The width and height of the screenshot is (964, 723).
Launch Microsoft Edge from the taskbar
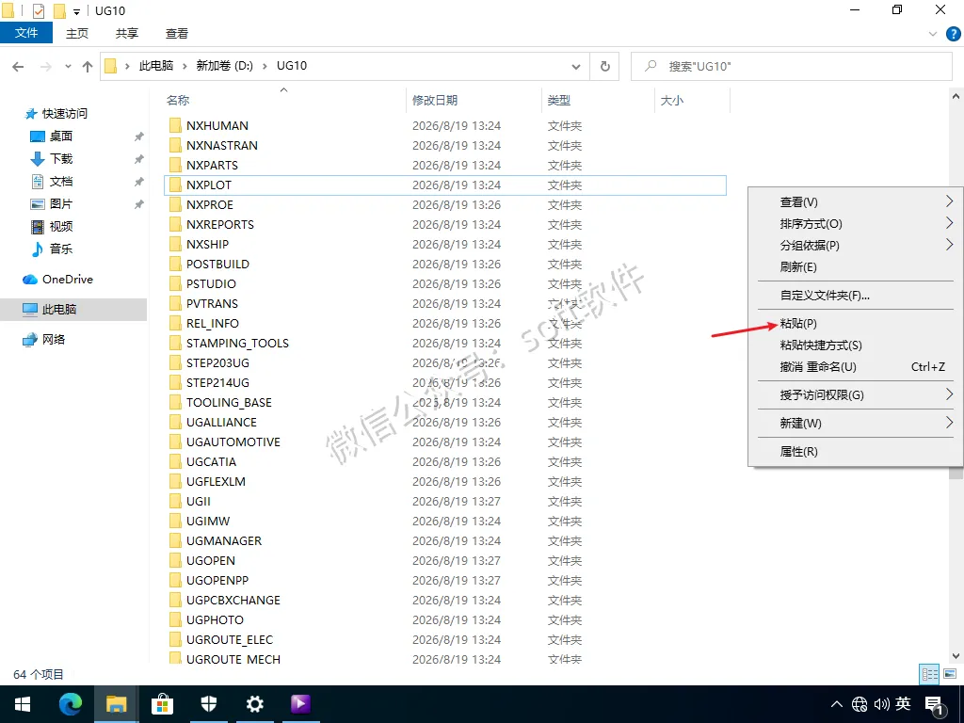70,704
